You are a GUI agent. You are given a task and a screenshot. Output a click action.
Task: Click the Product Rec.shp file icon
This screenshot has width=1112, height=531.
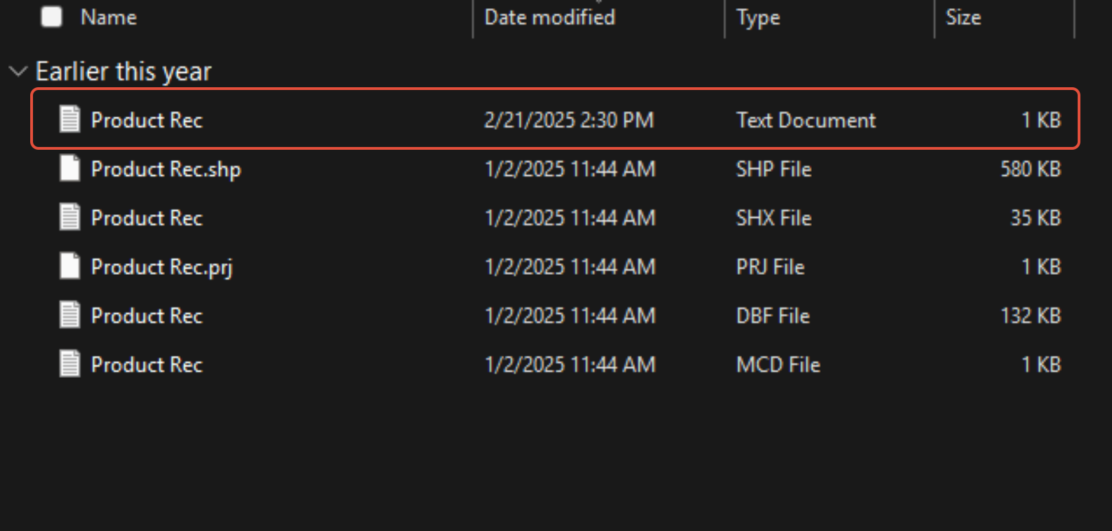(69, 168)
